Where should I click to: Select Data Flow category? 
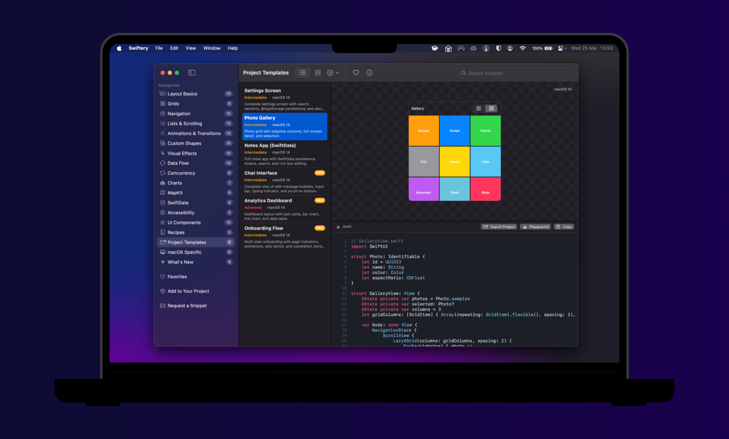click(x=196, y=163)
